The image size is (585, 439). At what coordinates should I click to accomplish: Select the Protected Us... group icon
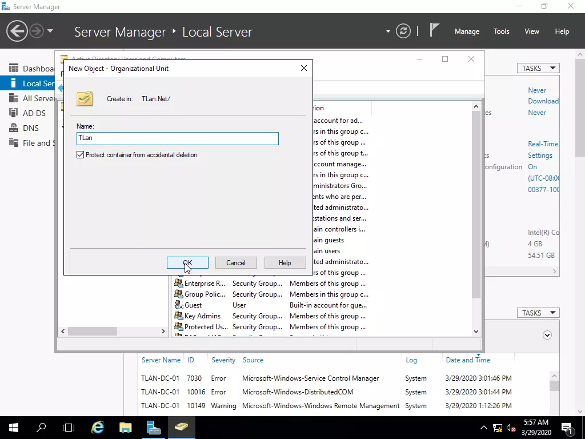point(179,326)
